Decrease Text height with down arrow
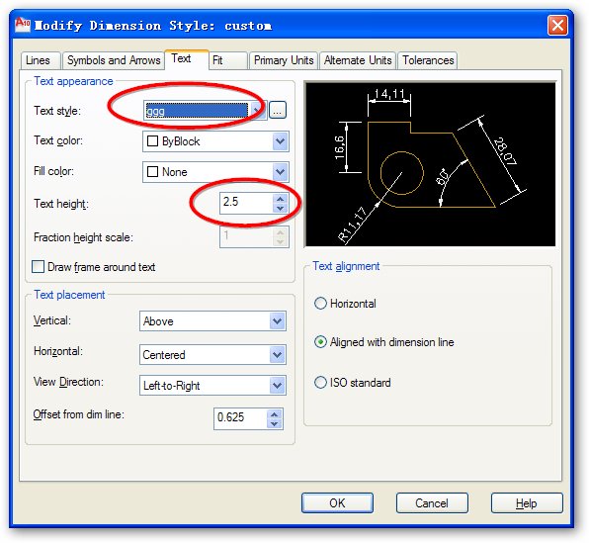 [x=281, y=209]
